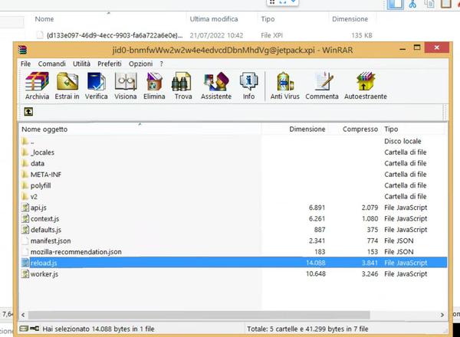Click the polyfill folder icon
Screen dimensions: 460x337
click(x=25, y=185)
